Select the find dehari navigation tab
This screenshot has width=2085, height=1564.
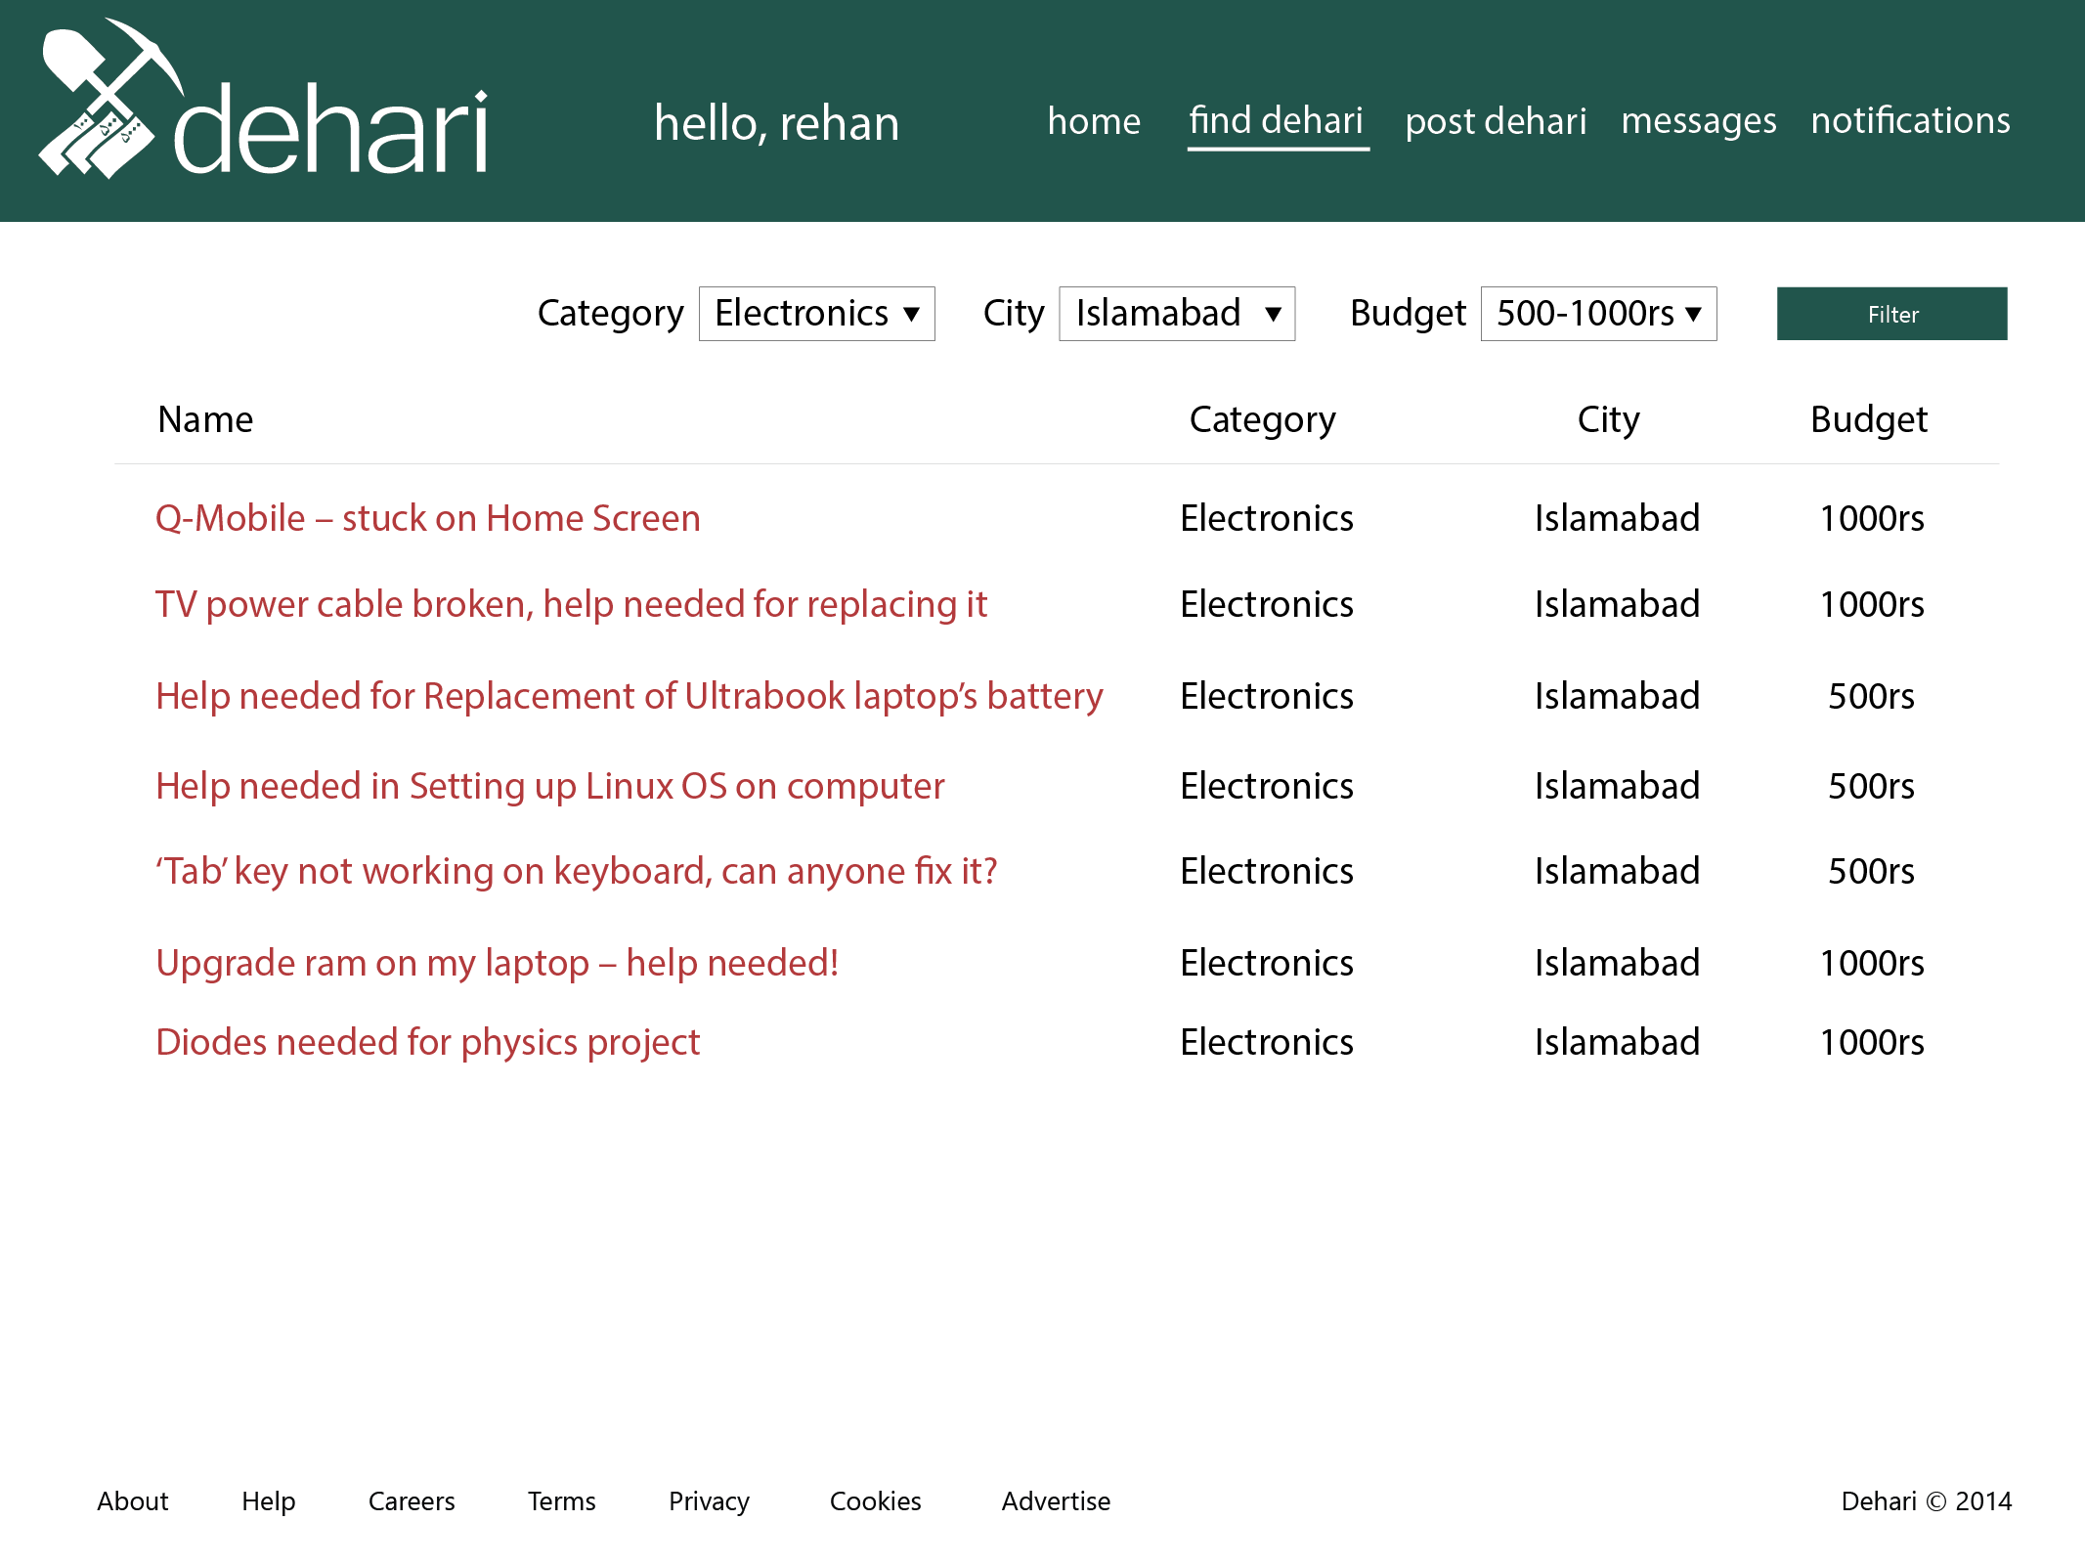(1276, 121)
